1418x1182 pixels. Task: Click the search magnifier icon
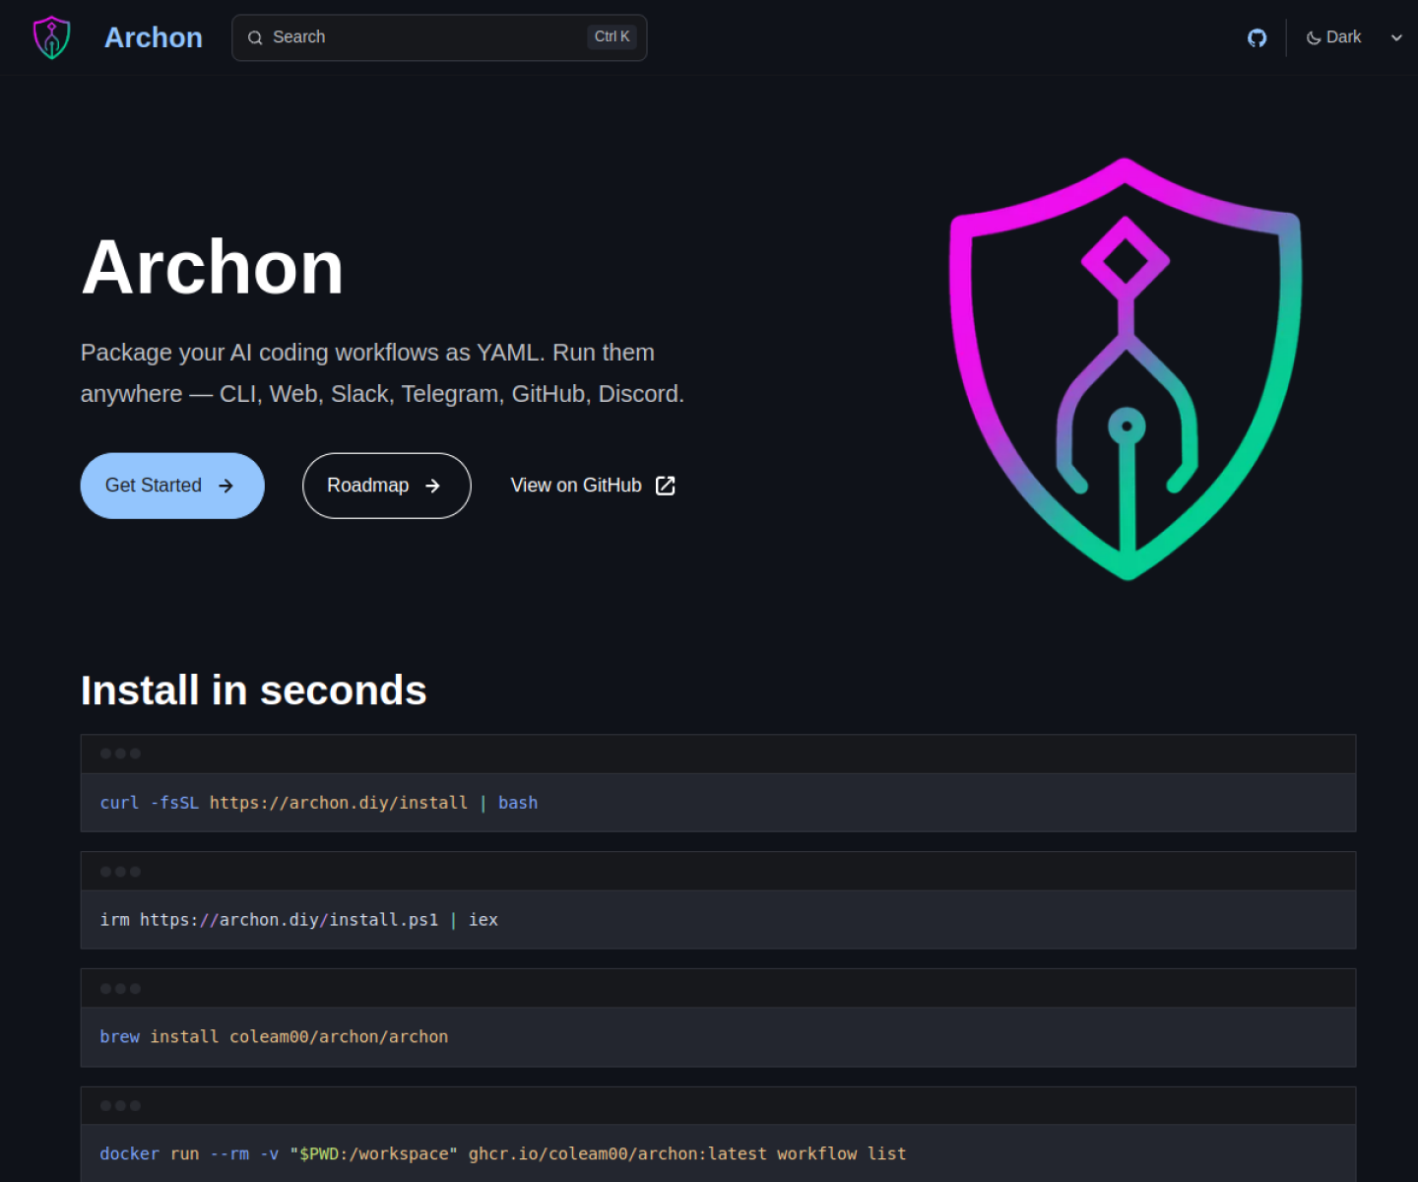(255, 37)
